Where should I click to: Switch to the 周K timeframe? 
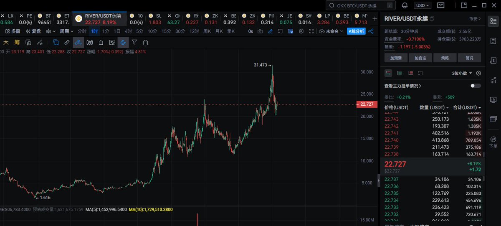click(207, 31)
